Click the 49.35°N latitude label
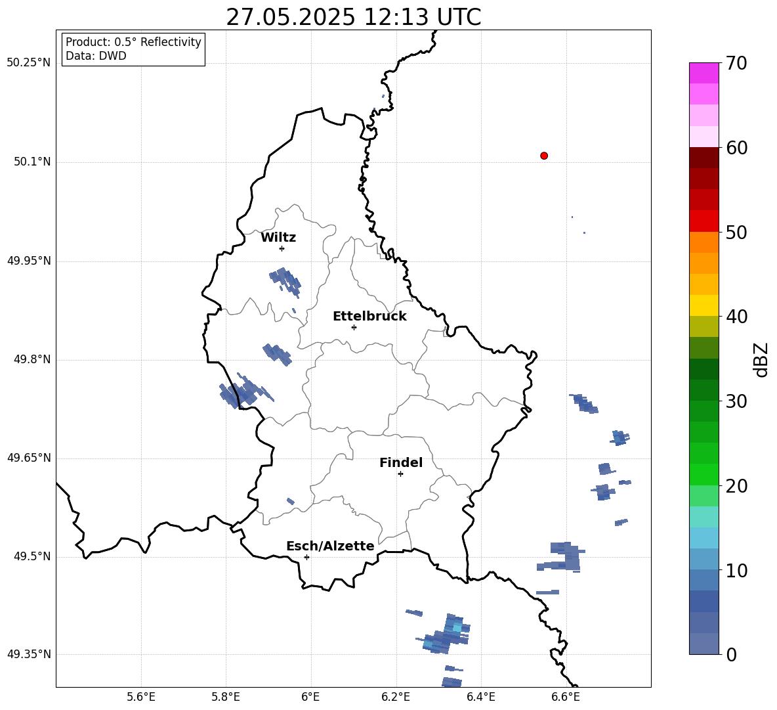This screenshot has width=777, height=710. 29,654
